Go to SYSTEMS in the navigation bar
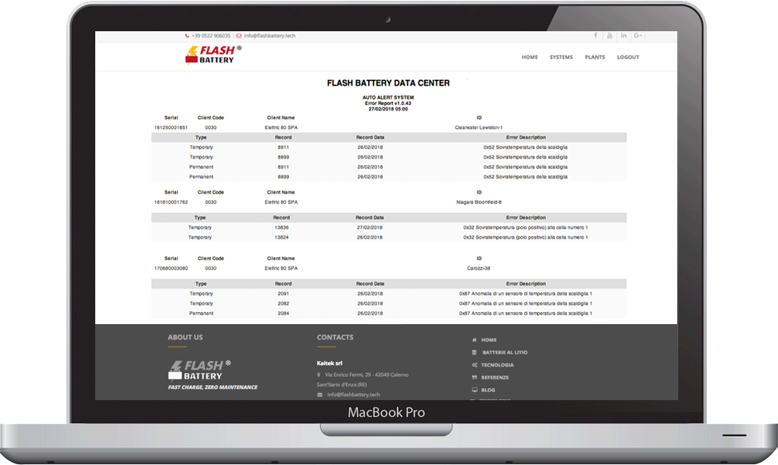The image size is (778, 465). (561, 58)
